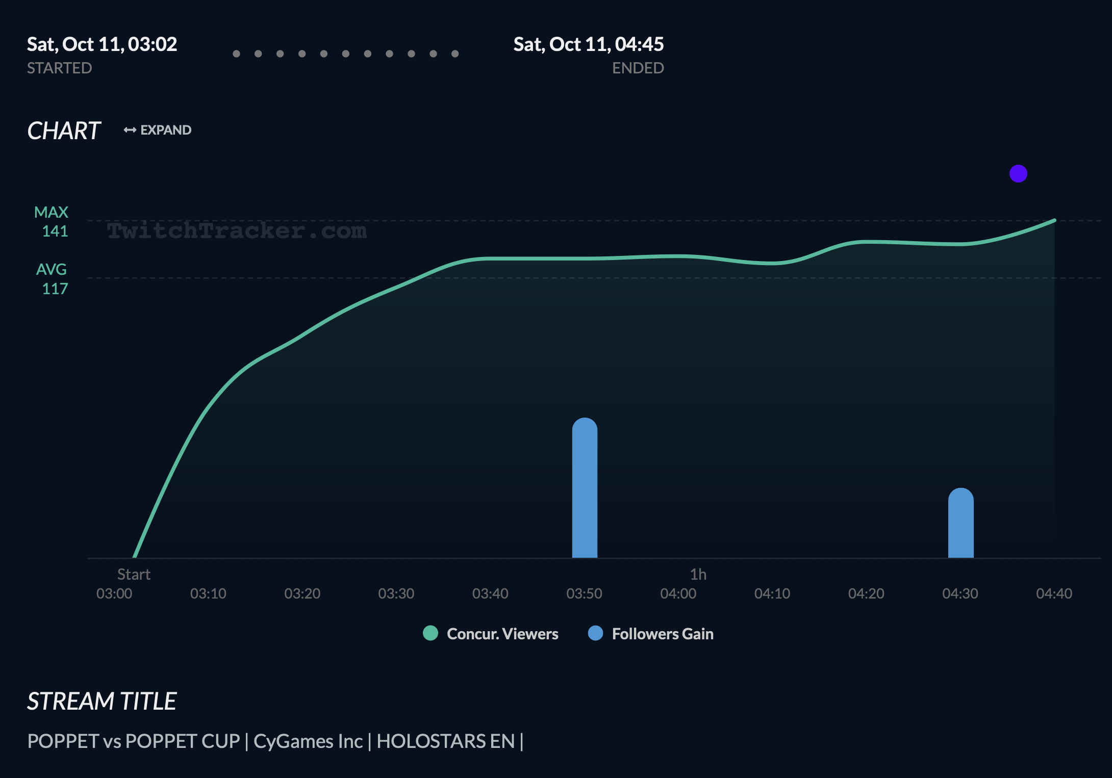
Task: Click the viewer line peak at chart end
Action: click(x=1054, y=221)
